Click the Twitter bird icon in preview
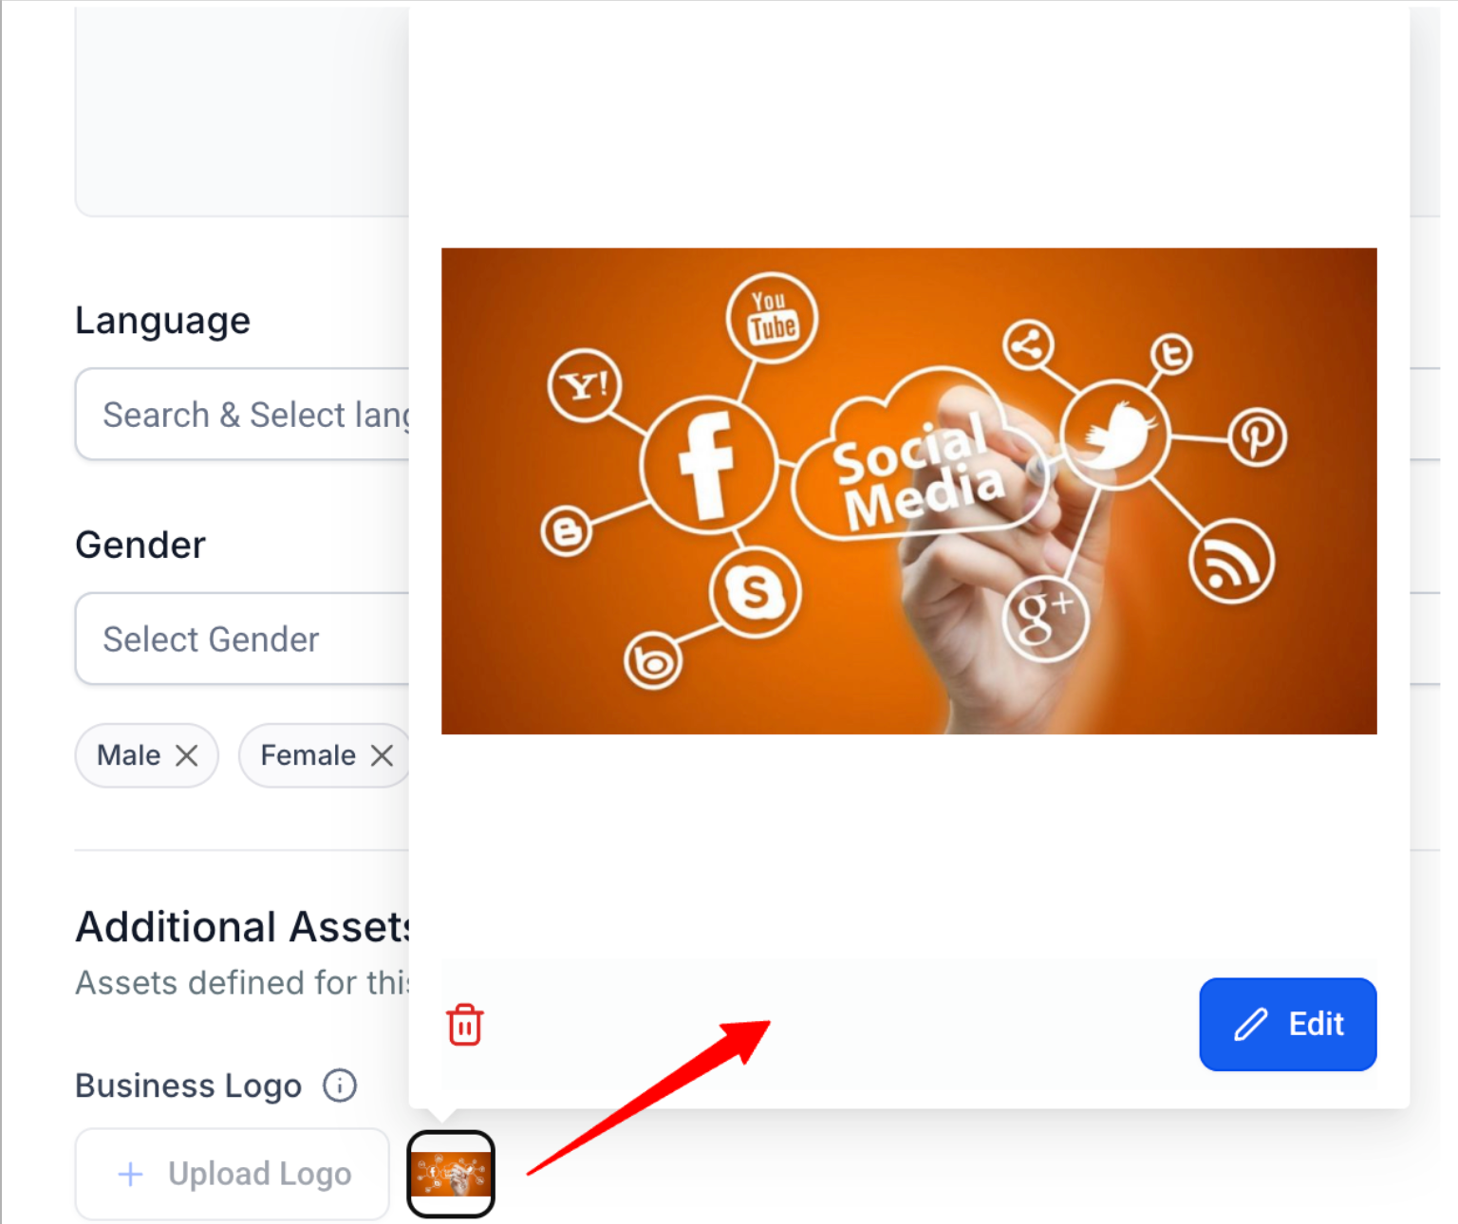The image size is (1458, 1224). click(x=1114, y=436)
